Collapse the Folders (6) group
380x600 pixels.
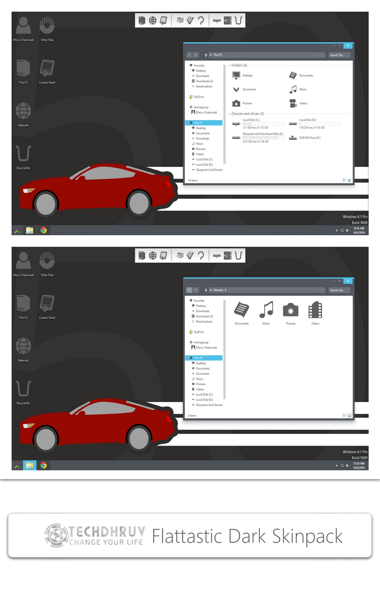pos(229,65)
